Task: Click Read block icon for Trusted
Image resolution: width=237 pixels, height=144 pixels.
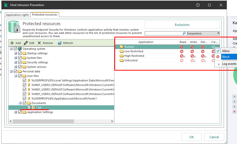Action: (182, 47)
